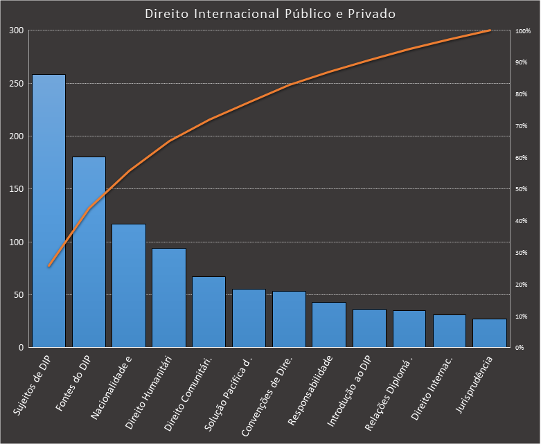This screenshot has height=444, width=541.
Task: Click the Jurisprudência category label
Action: (x=475, y=387)
